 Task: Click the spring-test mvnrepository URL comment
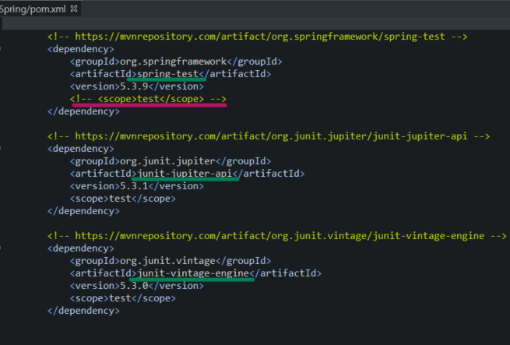257,36
